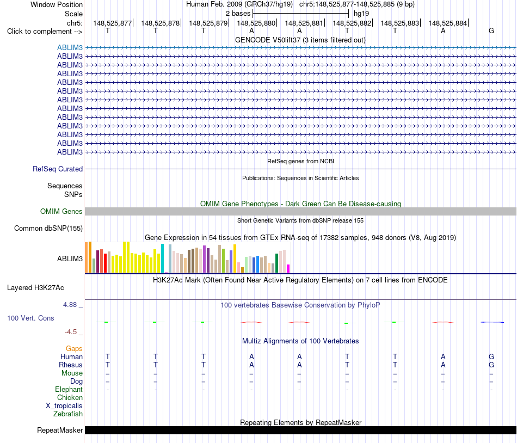Click 'Click to complement -->' to complement bases

coord(45,32)
